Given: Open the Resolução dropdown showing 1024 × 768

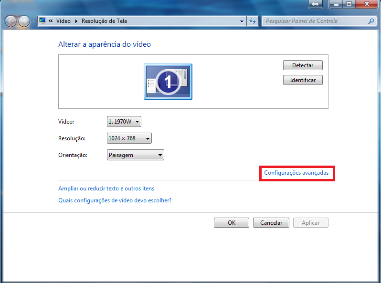Looking at the screenshot, I should (x=129, y=138).
